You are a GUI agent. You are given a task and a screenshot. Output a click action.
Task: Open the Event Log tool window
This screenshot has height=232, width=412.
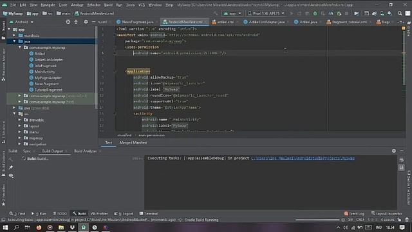(x=354, y=213)
